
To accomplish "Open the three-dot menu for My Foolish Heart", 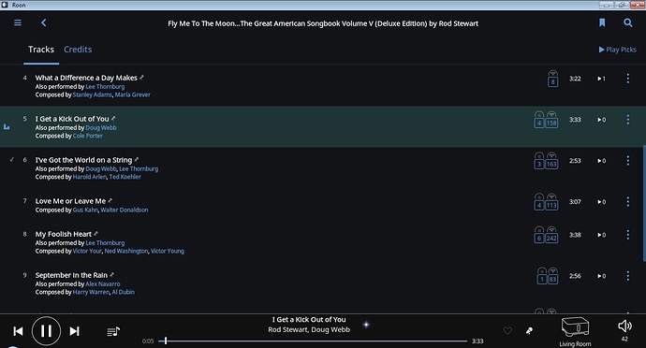I will 627,235.
